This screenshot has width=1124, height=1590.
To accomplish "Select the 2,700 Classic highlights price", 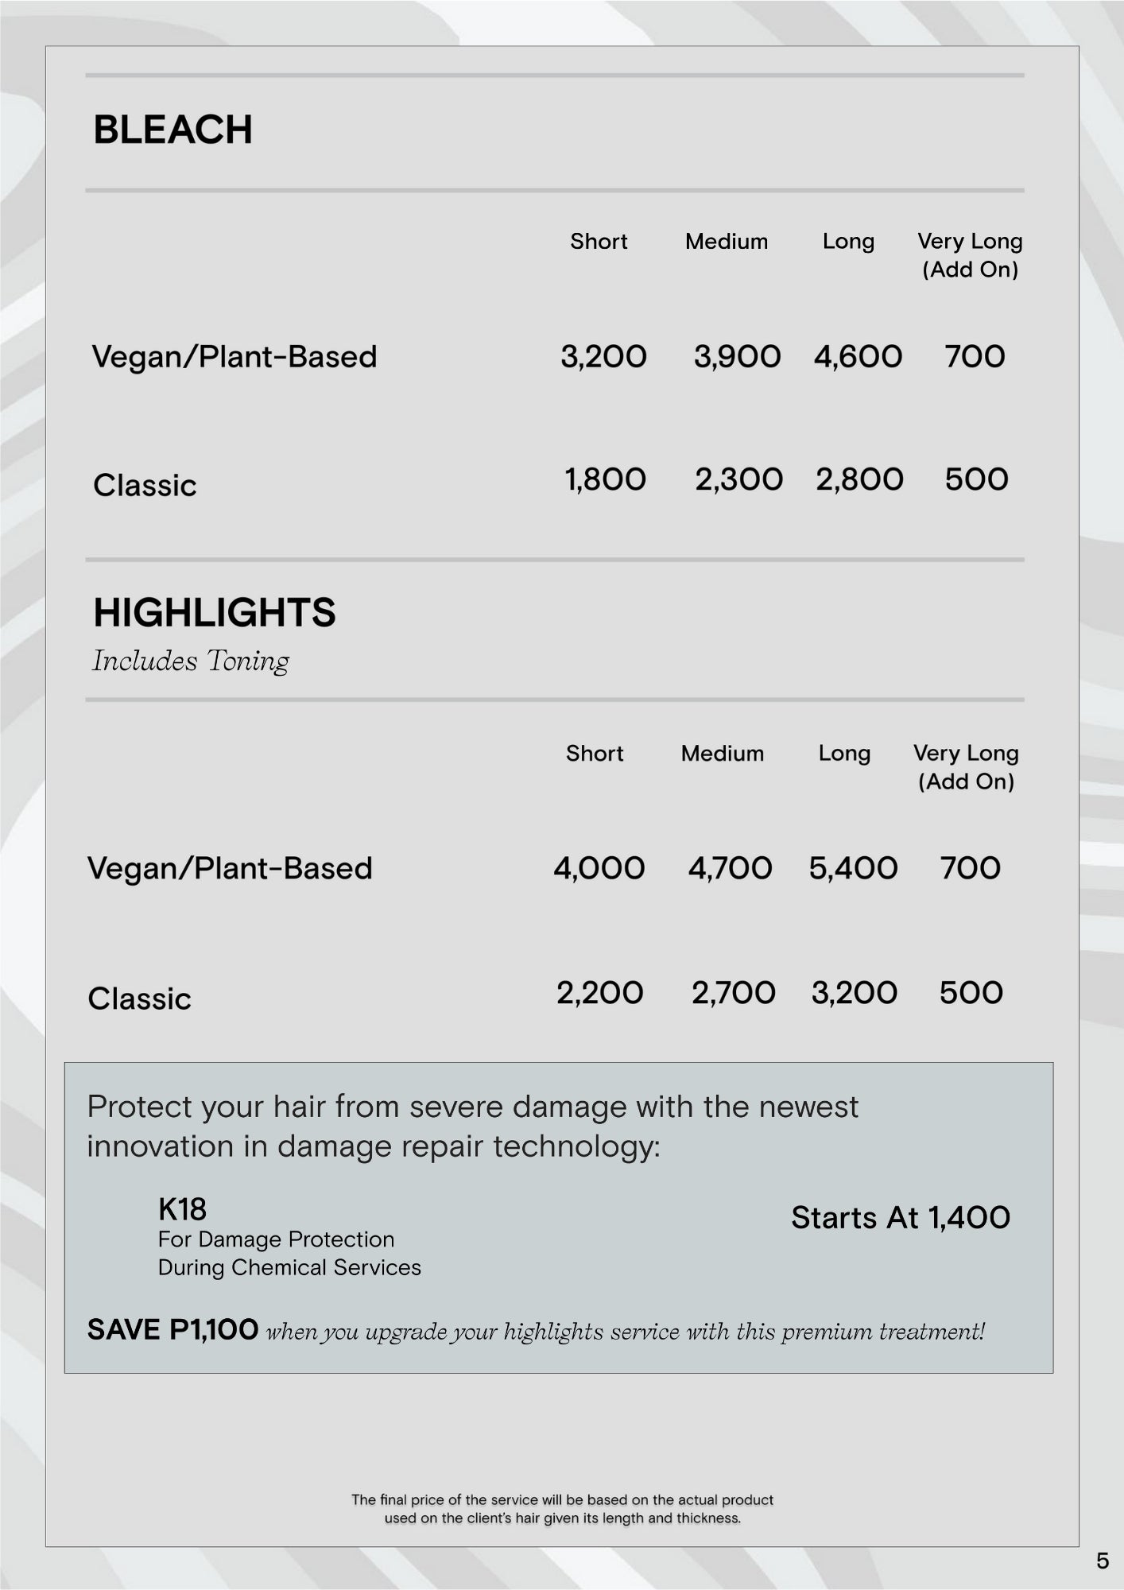I will pos(733,993).
